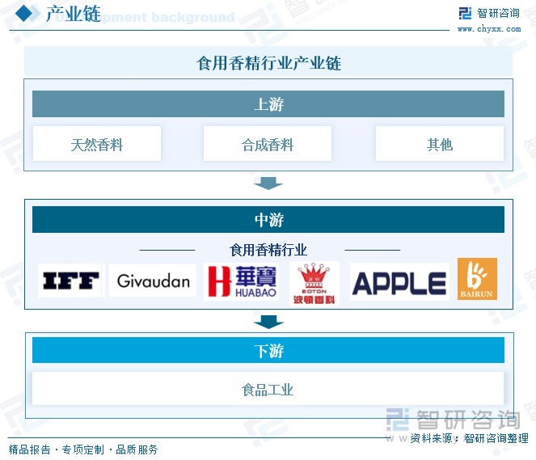This screenshot has width=536, height=460.
Task: Select the 食品工业 box
Action: 268,389
